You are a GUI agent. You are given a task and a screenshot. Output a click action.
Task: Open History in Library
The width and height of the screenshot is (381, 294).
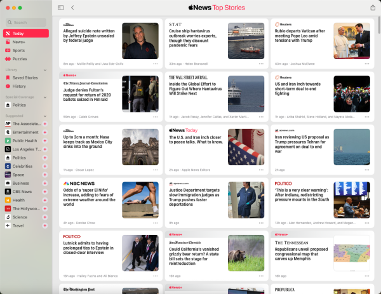point(26,86)
